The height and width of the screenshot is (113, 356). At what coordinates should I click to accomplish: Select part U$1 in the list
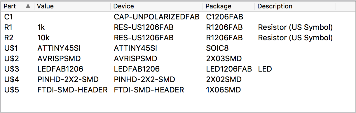178,48
